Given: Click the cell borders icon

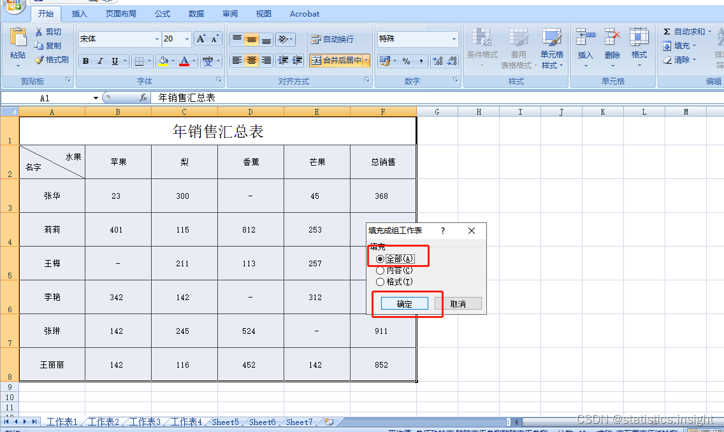Looking at the screenshot, I should point(138,61).
